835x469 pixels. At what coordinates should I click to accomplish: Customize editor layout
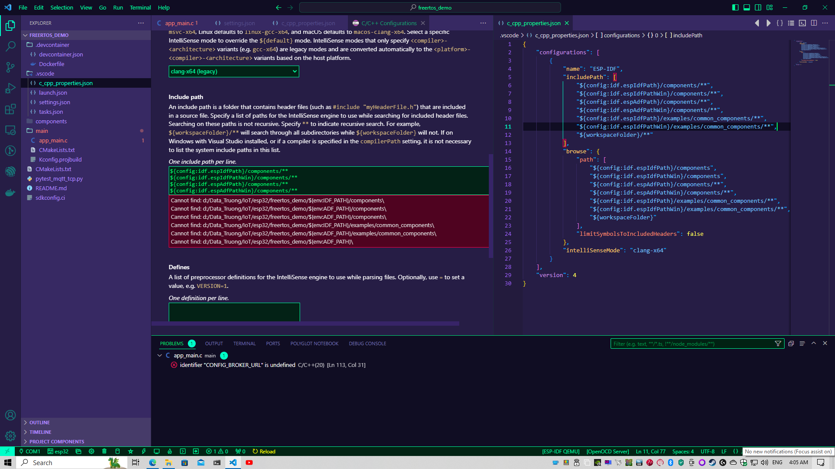click(x=770, y=7)
